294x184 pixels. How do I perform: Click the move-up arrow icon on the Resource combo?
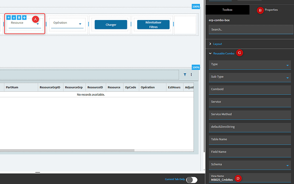click(x=9, y=17)
